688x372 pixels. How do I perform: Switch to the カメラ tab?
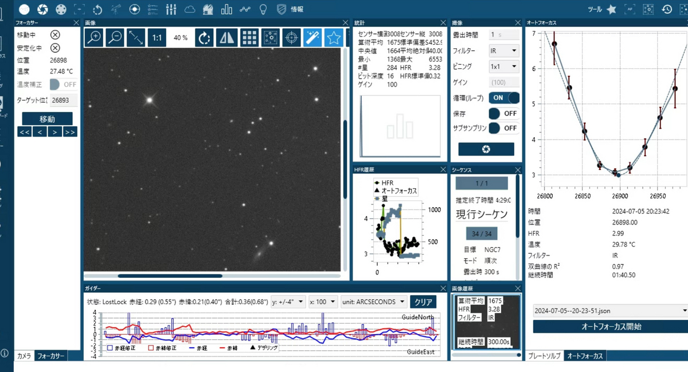(x=24, y=356)
